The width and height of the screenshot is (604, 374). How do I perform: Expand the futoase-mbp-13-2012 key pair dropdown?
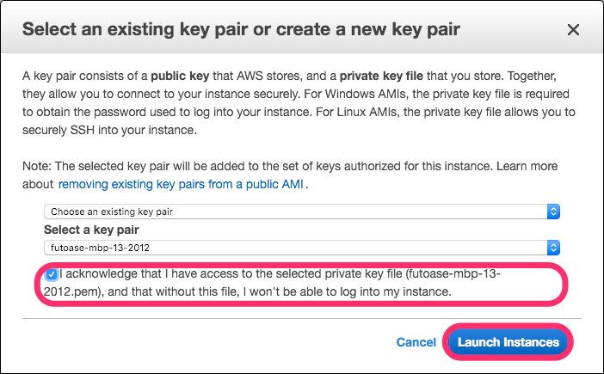[x=302, y=248]
